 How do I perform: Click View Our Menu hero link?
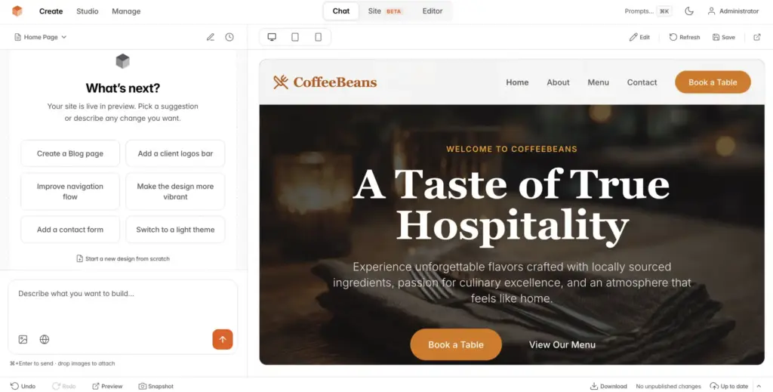point(562,344)
